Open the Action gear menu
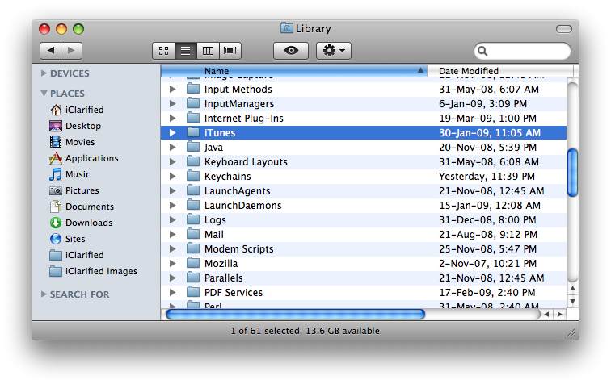The height and width of the screenshot is (384, 611). (333, 51)
